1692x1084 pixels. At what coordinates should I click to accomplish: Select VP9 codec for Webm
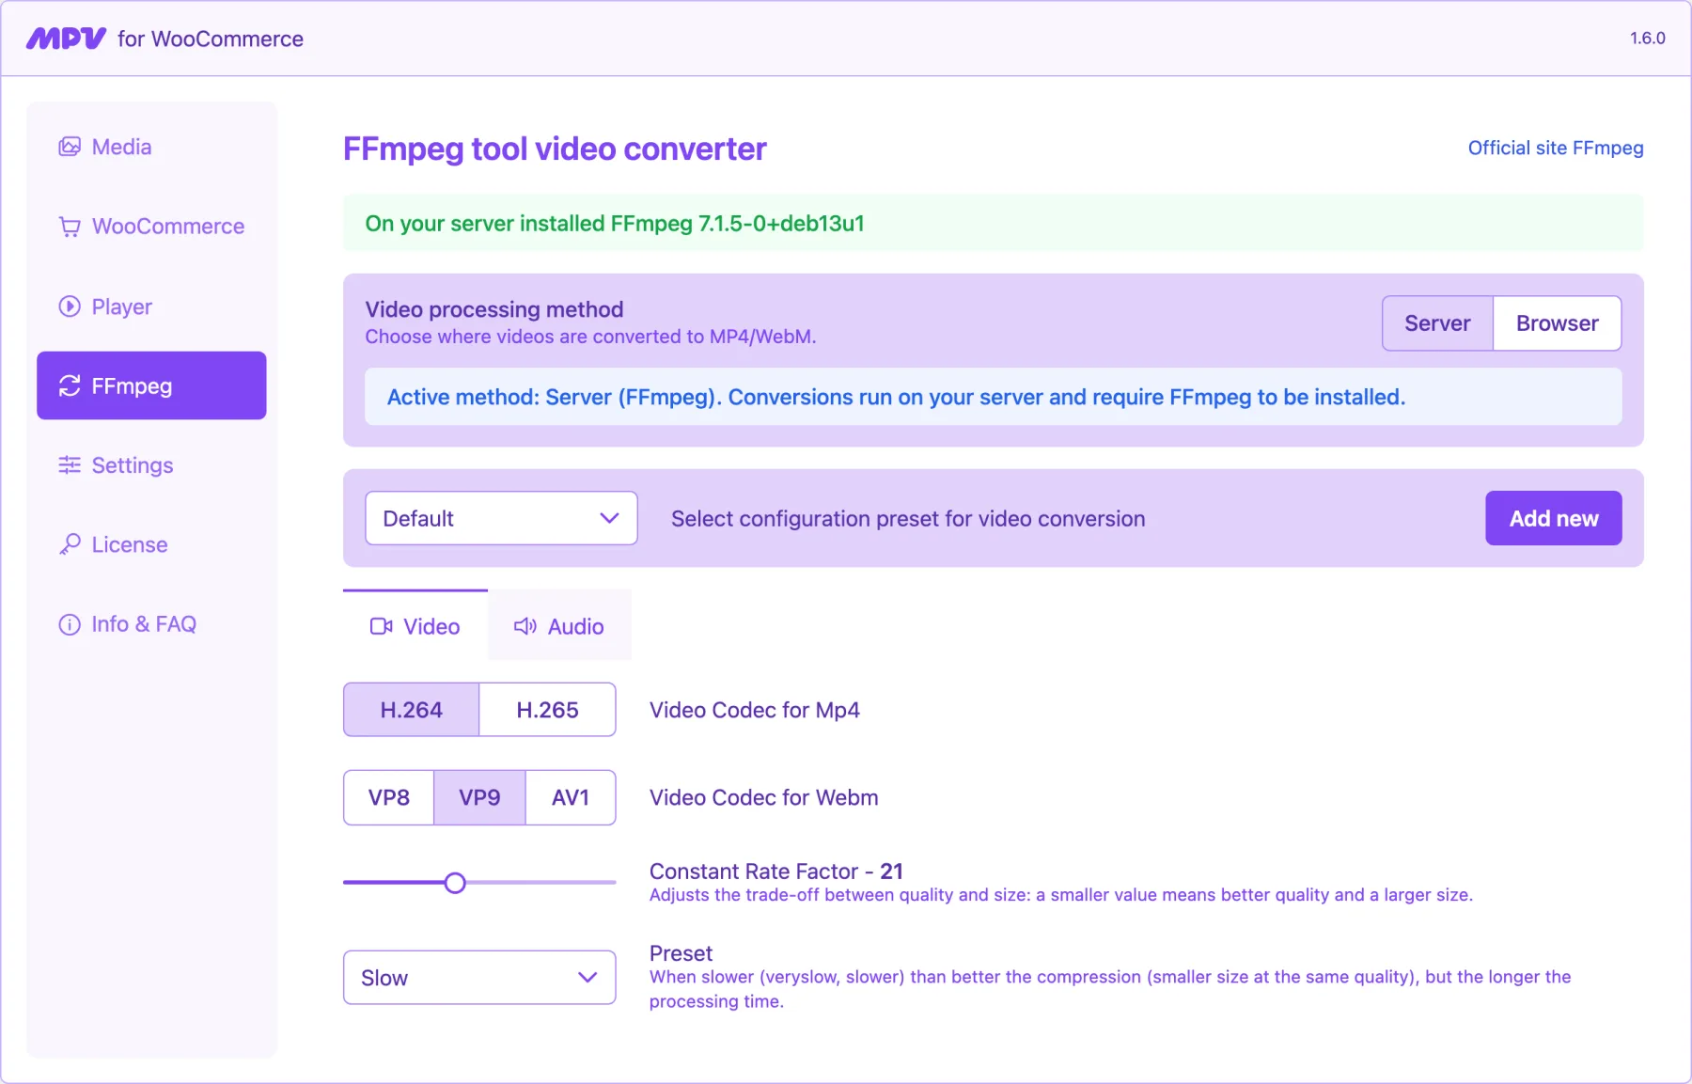click(x=479, y=797)
